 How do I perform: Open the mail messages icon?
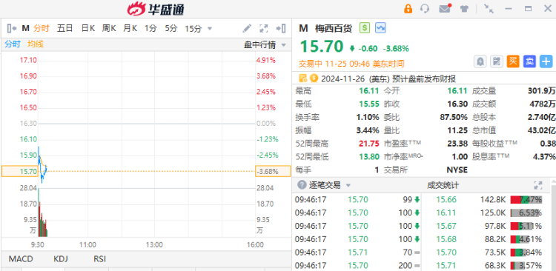[445, 8]
